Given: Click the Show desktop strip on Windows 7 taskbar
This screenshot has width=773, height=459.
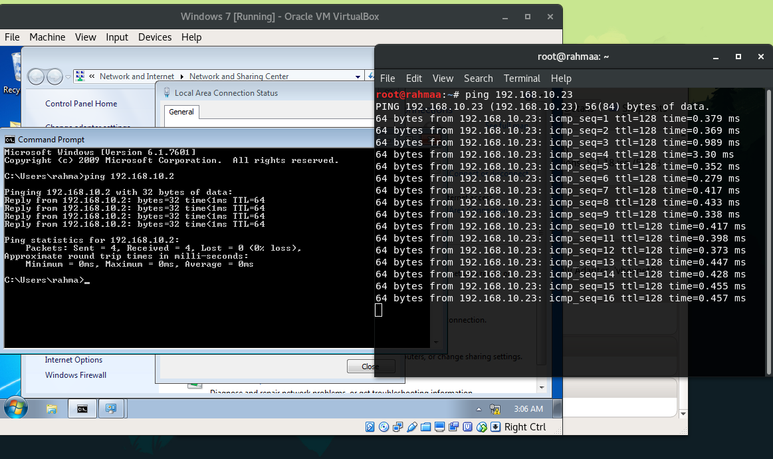Looking at the screenshot, I should pos(558,408).
